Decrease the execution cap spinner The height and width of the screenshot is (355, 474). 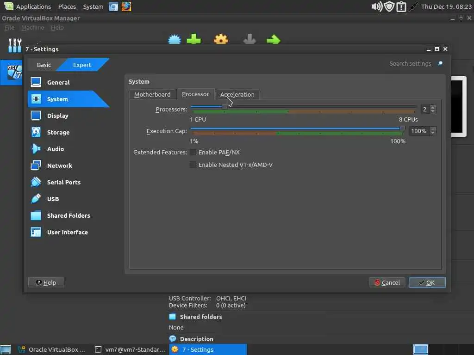pyautogui.click(x=433, y=133)
